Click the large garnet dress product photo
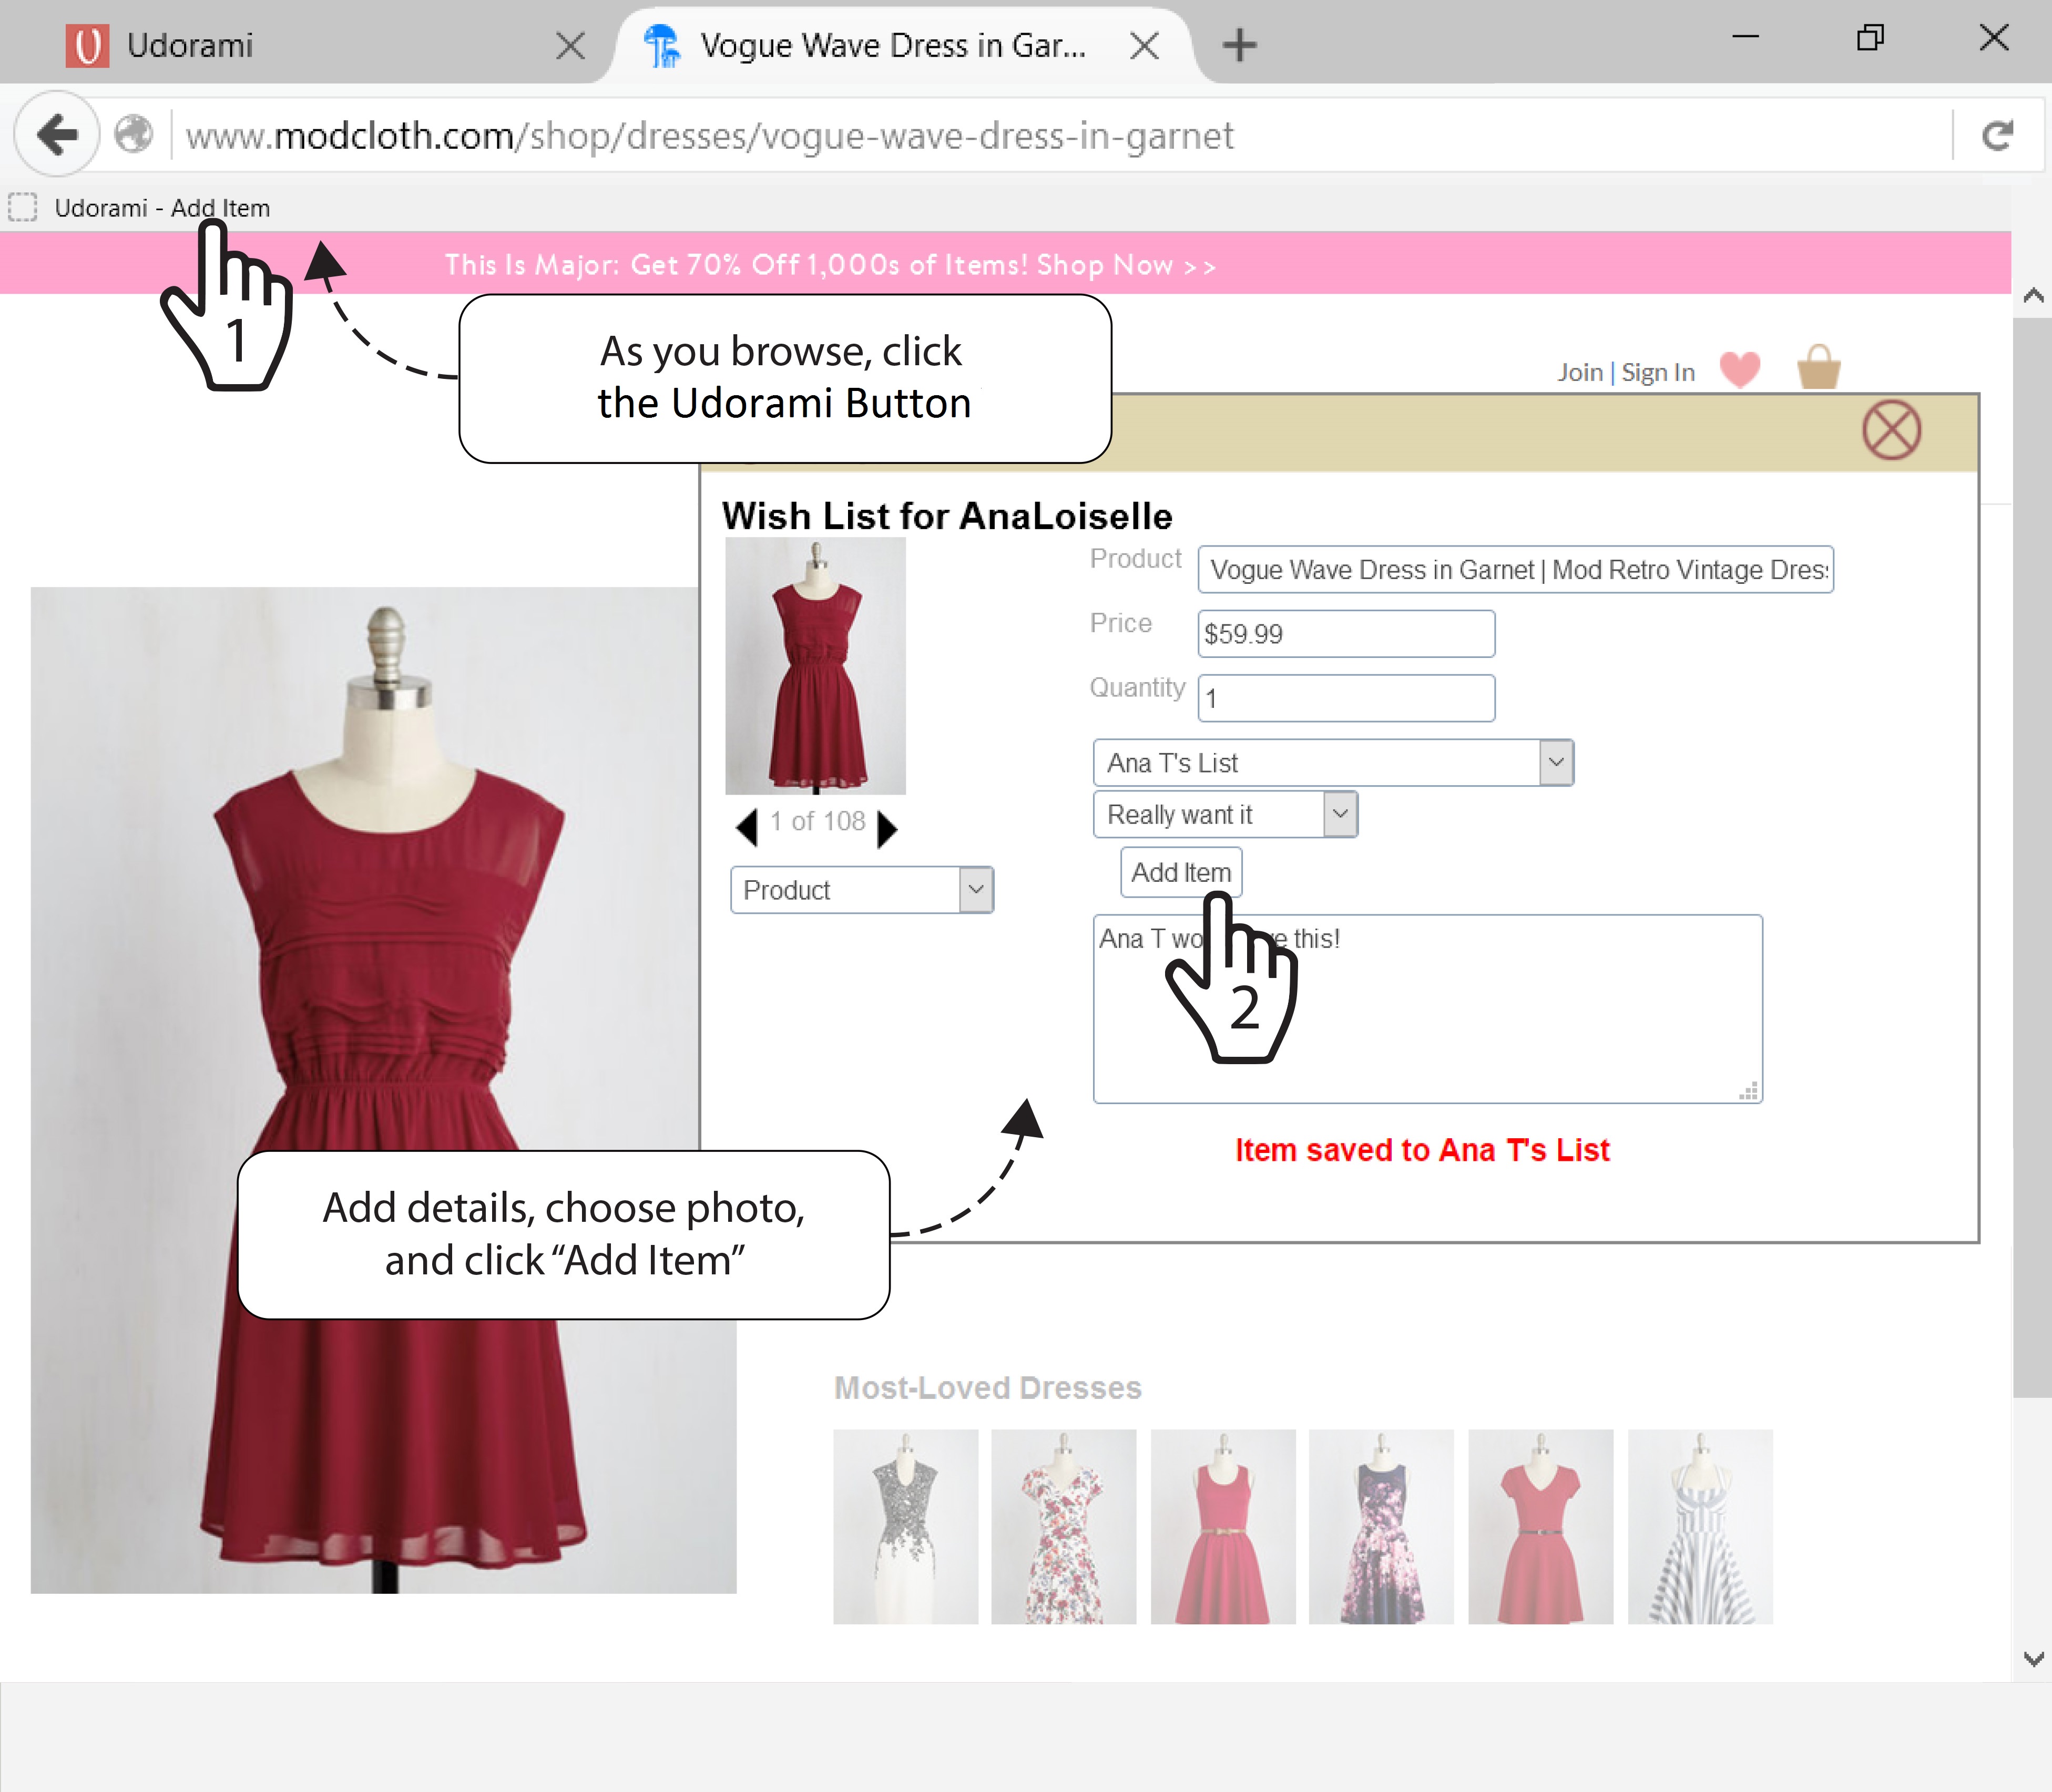The image size is (2052, 1792). (383, 1090)
